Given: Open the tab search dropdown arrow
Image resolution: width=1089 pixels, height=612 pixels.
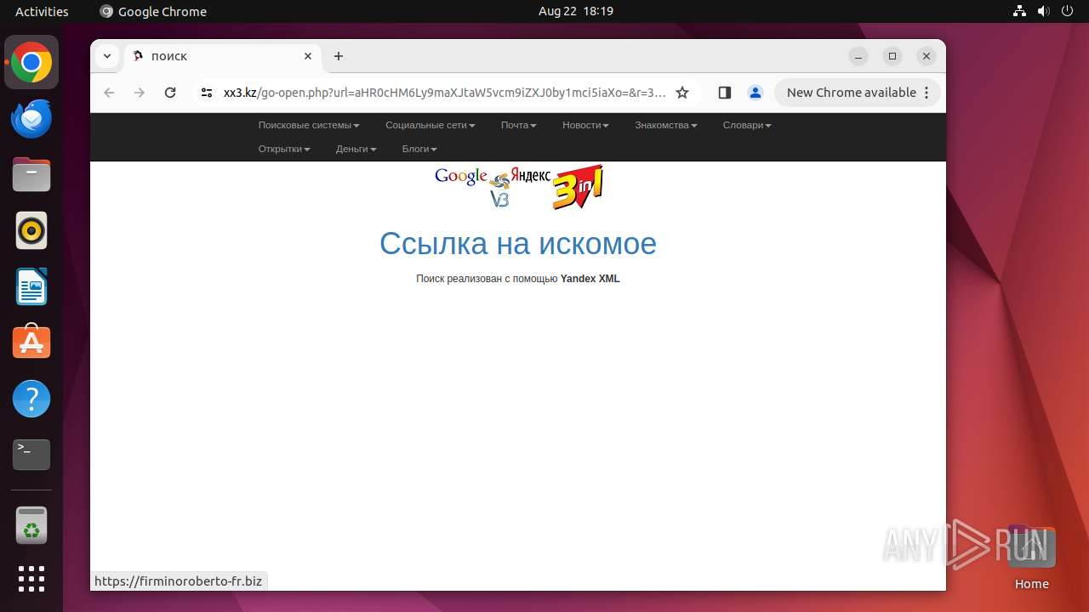Looking at the screenshot, I should point(106,56).
